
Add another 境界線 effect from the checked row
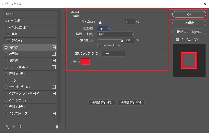54,47
